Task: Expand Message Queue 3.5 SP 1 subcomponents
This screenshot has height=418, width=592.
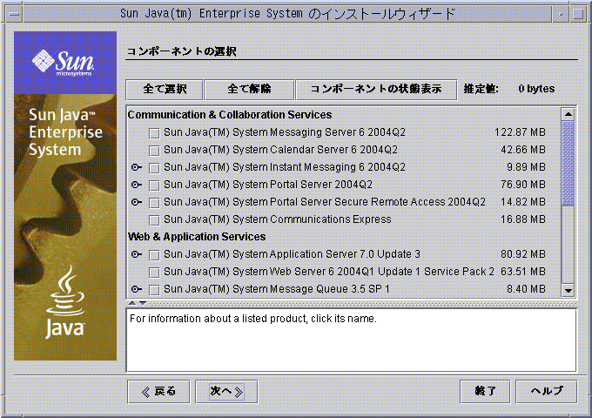Action: click(137, 289)
